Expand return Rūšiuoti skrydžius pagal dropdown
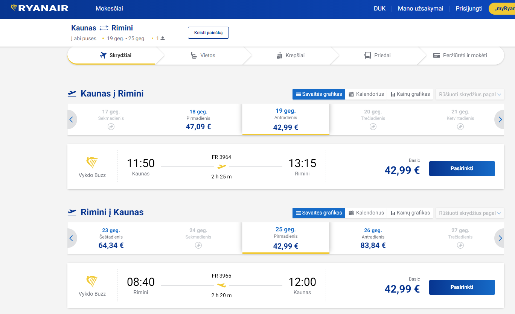 tap(469, 213)
